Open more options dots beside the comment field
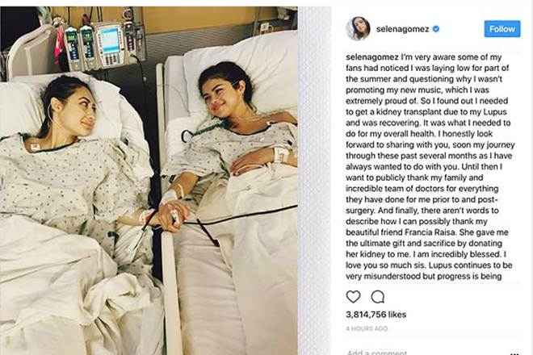Screen dimensions: 533x355 [x=514, y=353]
